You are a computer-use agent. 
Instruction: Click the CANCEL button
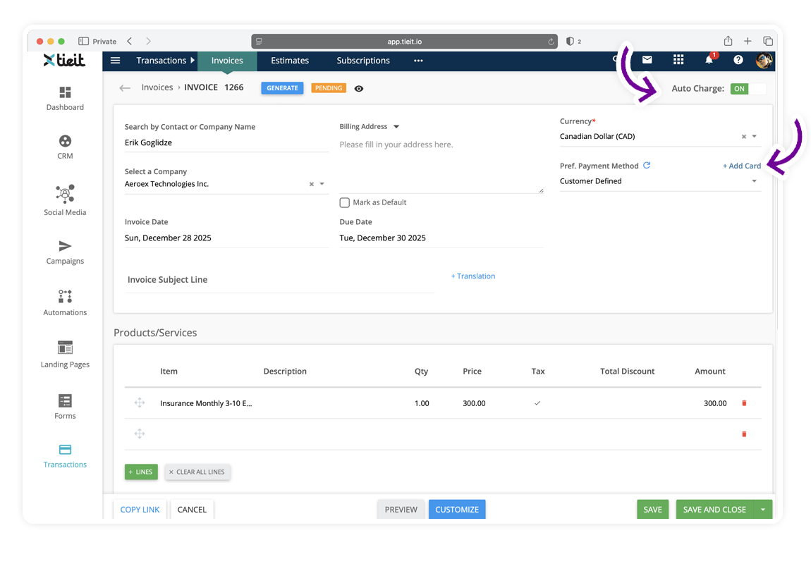tap(192, 509)
